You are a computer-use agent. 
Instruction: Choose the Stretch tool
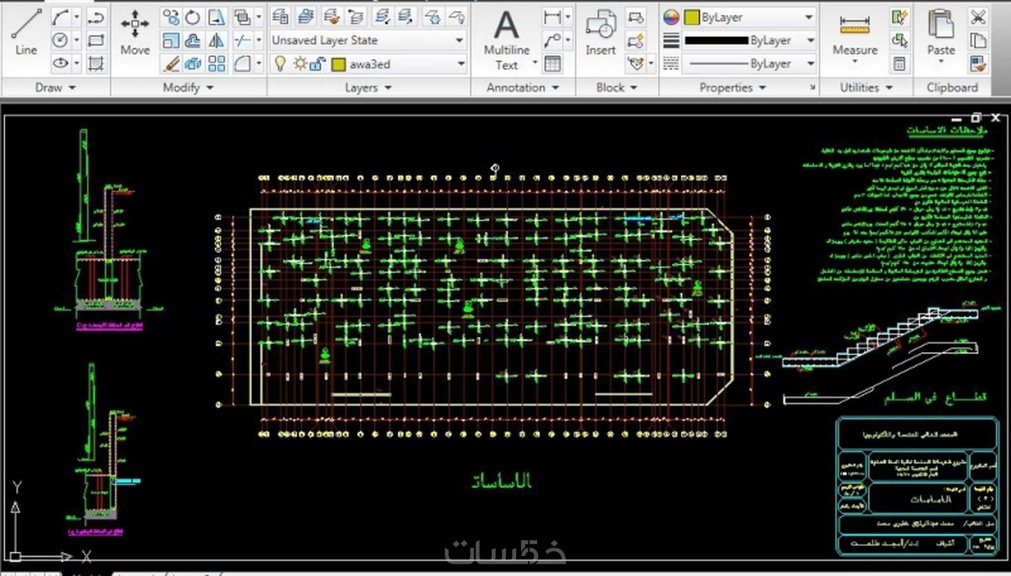coord(217,17)
